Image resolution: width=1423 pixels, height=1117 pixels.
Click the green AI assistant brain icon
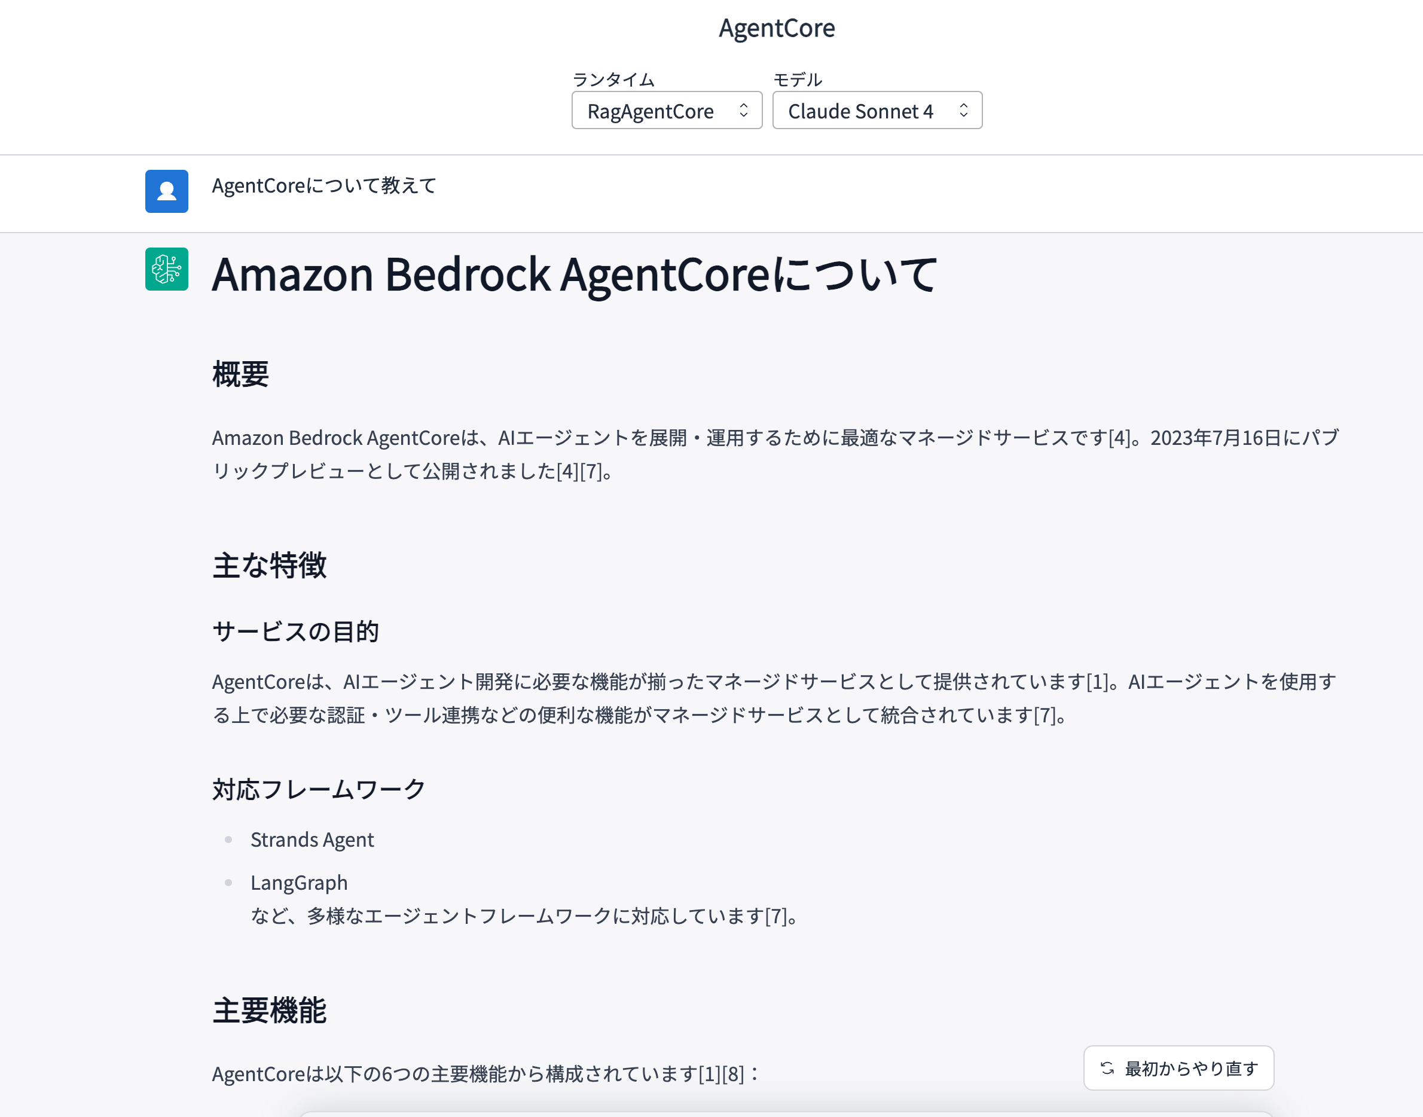pyautogui.click(x=167, y=269)
